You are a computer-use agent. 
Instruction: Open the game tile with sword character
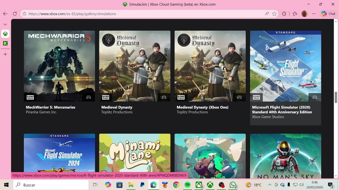(210, 156)
